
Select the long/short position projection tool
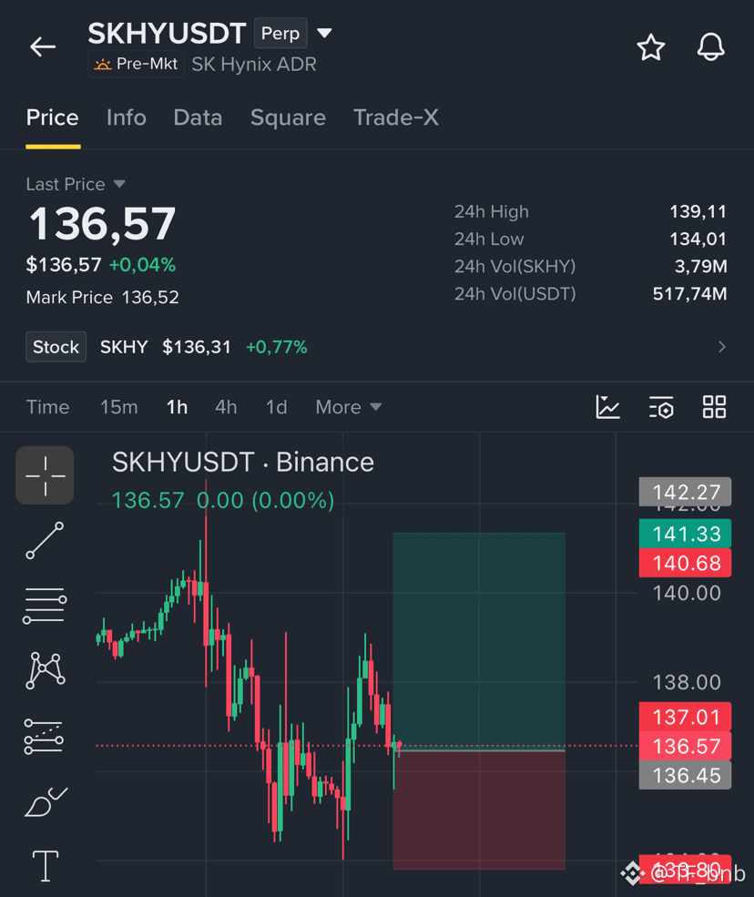pyautogui.click(x=44, y=736)
